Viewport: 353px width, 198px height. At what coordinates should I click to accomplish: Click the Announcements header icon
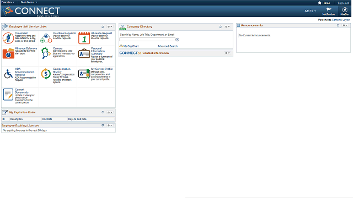[238, 25]
